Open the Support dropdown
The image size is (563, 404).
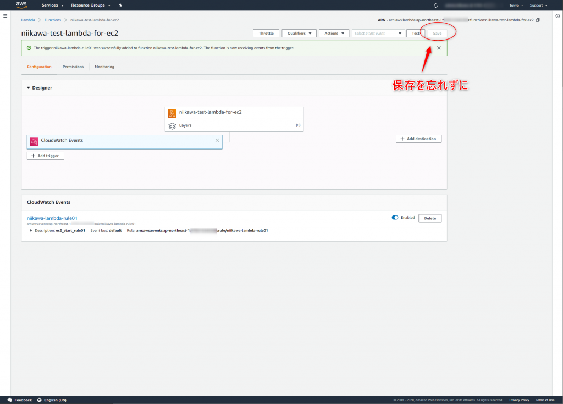pos(538,5)
